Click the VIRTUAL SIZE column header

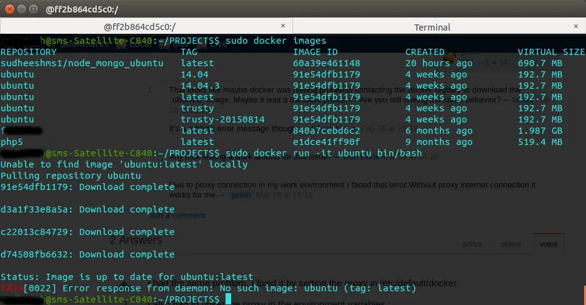coord(551,52)
